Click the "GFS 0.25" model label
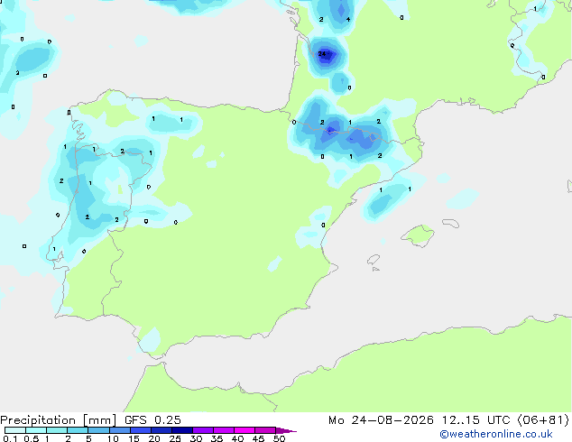Screen dimensions: 572x442 click(x=152, y=420)
